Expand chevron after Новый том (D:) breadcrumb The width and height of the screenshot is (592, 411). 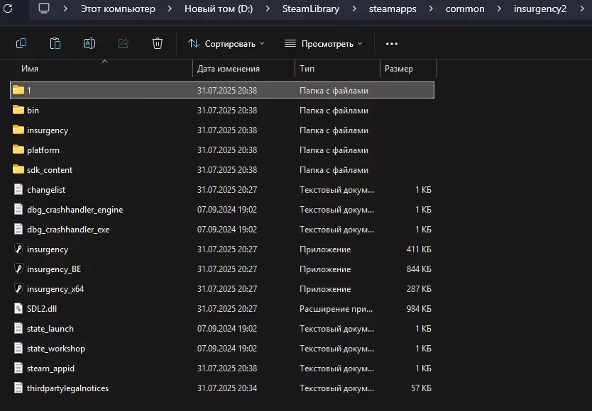click(268, 9)
